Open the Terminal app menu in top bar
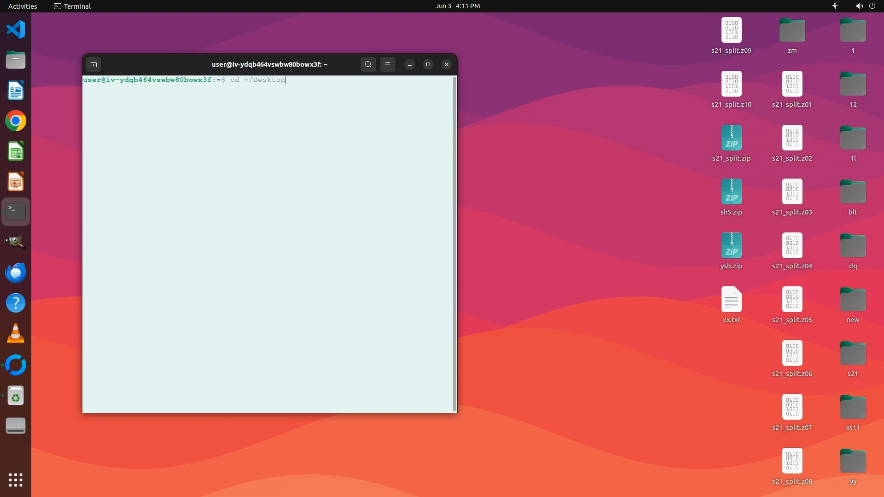Screen dimensions: 884x497 [72, 6]
